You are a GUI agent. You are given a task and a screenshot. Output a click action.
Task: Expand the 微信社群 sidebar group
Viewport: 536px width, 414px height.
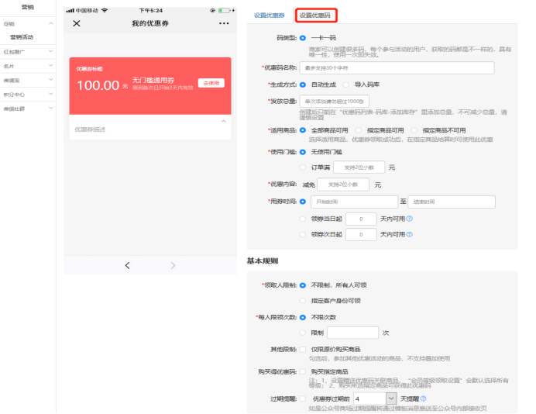pos(51,108)
